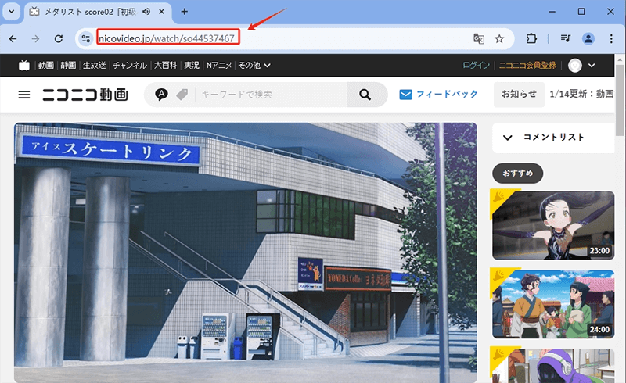Open the media control icon in toolbar
Viewport: 626px width, 383px height.
[x=565, y=38]
